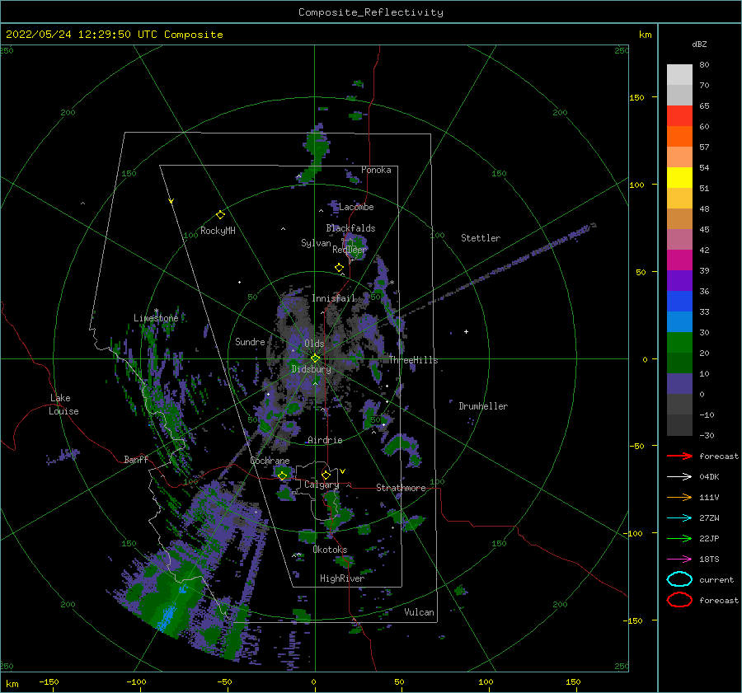Image resolution: width=742 pixels, height=693 pixels.
Task: Click the Lake Louise label
Action: 63,405
